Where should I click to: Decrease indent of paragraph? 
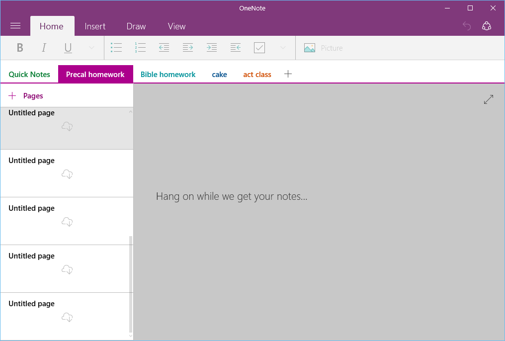pyautogui.click(x=164, y=48)
